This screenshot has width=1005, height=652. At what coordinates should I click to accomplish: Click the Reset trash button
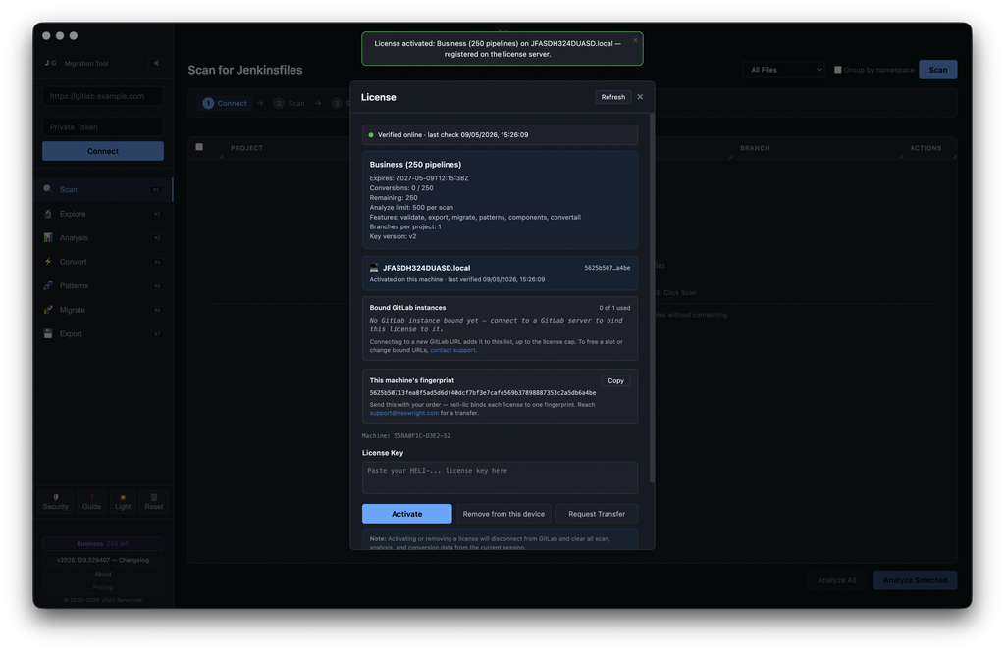(154, 501)
